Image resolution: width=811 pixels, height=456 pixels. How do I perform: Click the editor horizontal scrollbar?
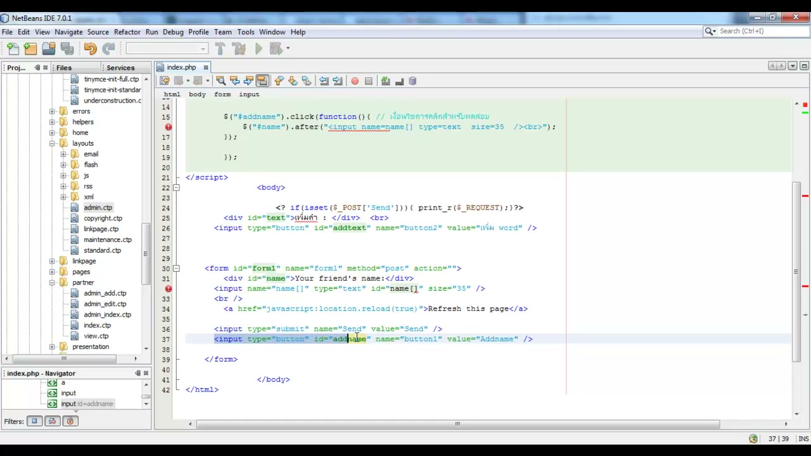[x=457, y=424]
